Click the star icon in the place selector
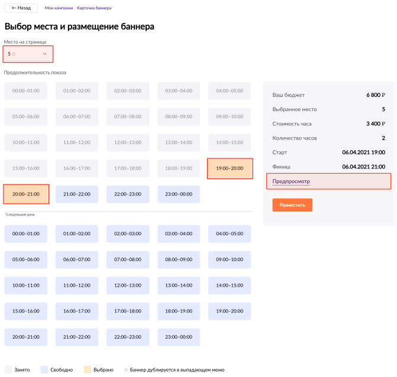The width and height of the screenshot is (397, 377). pos(14,54)
